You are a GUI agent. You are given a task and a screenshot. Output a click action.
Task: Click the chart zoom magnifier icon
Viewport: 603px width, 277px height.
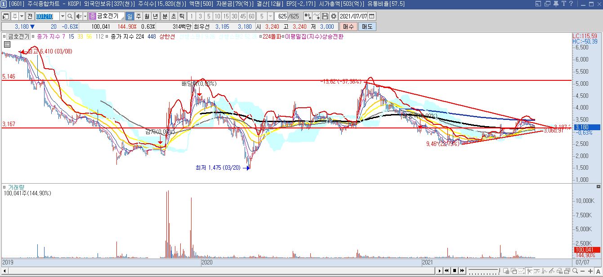(575, 271)
